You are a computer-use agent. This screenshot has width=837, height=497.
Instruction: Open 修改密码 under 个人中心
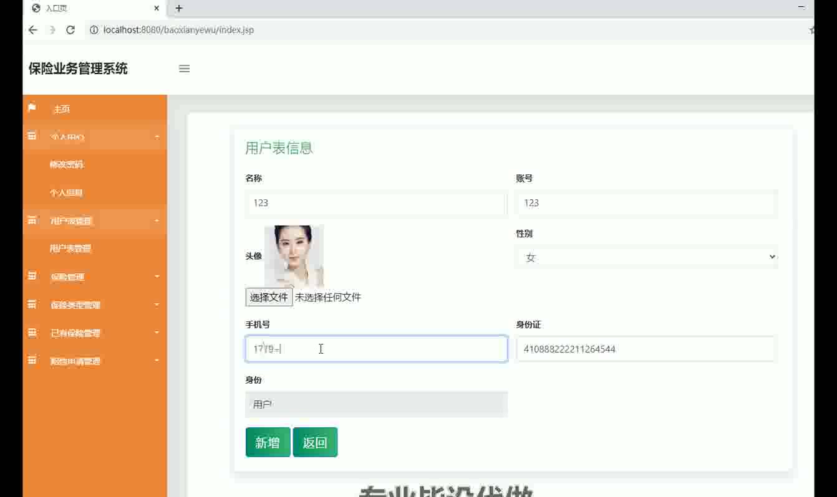click(x=66, y=164)
